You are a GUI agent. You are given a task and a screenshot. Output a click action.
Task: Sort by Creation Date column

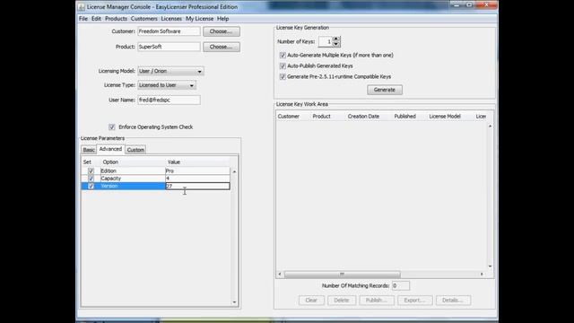[363, 117]
